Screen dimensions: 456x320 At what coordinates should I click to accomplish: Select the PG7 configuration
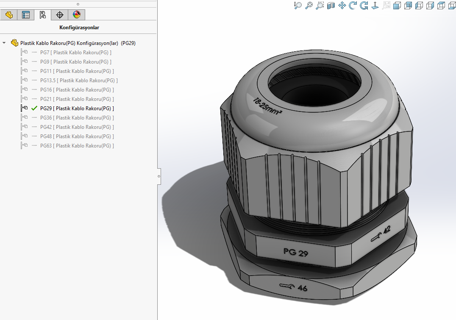coord(75,53)
